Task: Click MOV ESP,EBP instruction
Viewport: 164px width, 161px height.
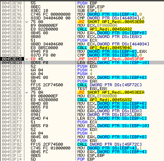Action: click(x=91, y=155)
